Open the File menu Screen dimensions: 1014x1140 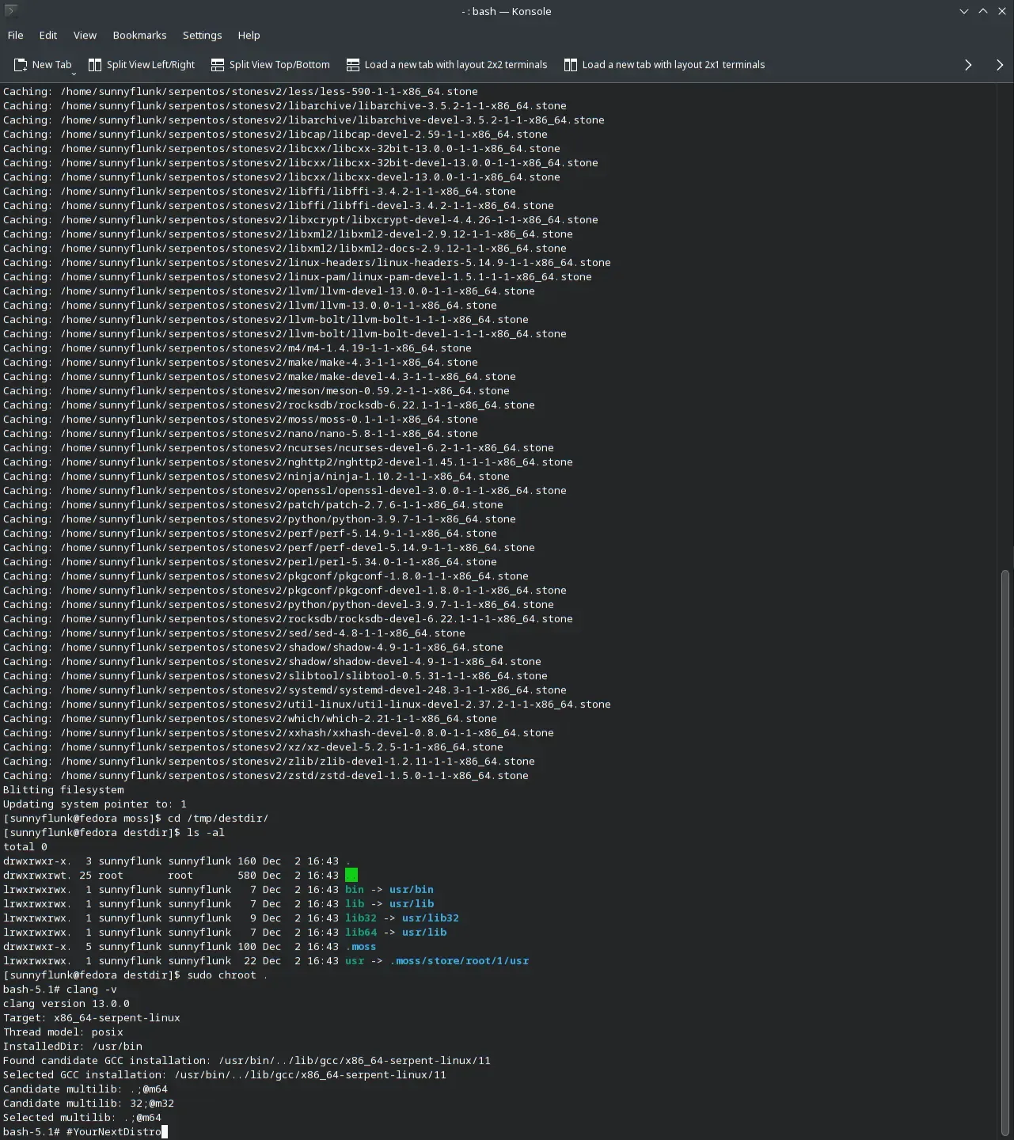coord(15,35)
